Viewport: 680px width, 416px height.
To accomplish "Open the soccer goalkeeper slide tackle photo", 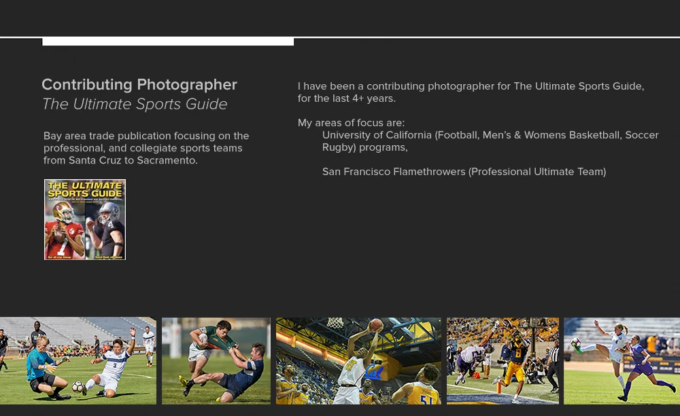I will pos(78,361).
